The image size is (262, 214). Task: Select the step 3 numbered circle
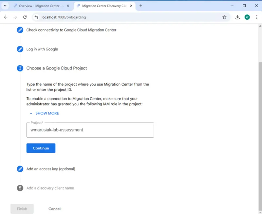(x=20, y=68)
